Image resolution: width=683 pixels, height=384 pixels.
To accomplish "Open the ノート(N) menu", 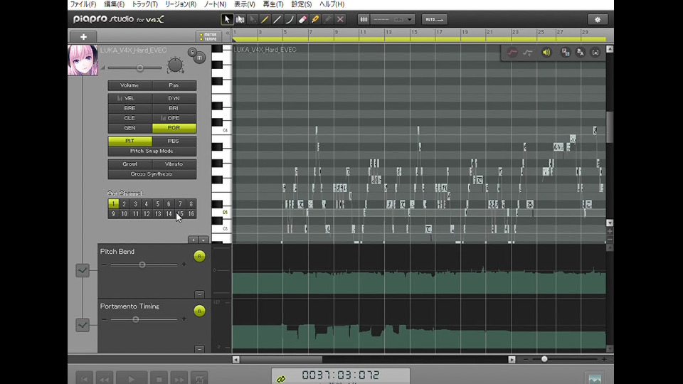I will (215, 4).
